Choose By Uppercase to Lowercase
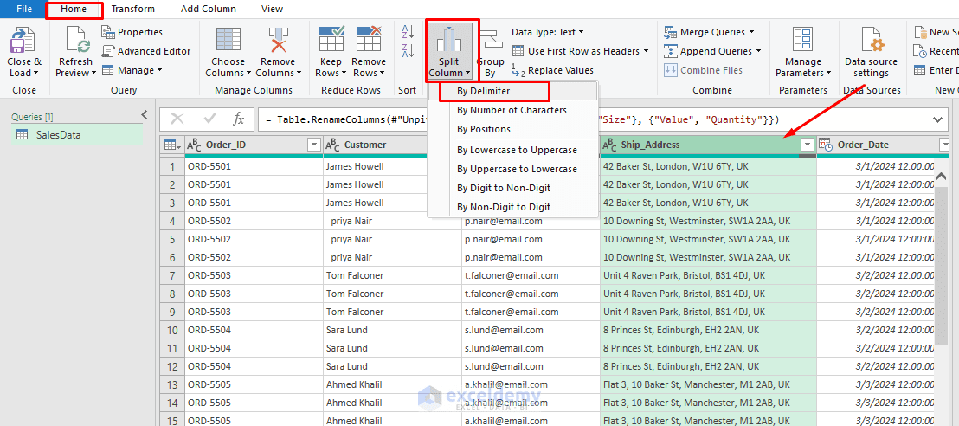 (512, 169)
